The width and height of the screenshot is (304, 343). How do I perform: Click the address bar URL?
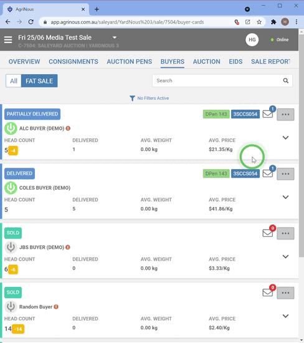127,22
